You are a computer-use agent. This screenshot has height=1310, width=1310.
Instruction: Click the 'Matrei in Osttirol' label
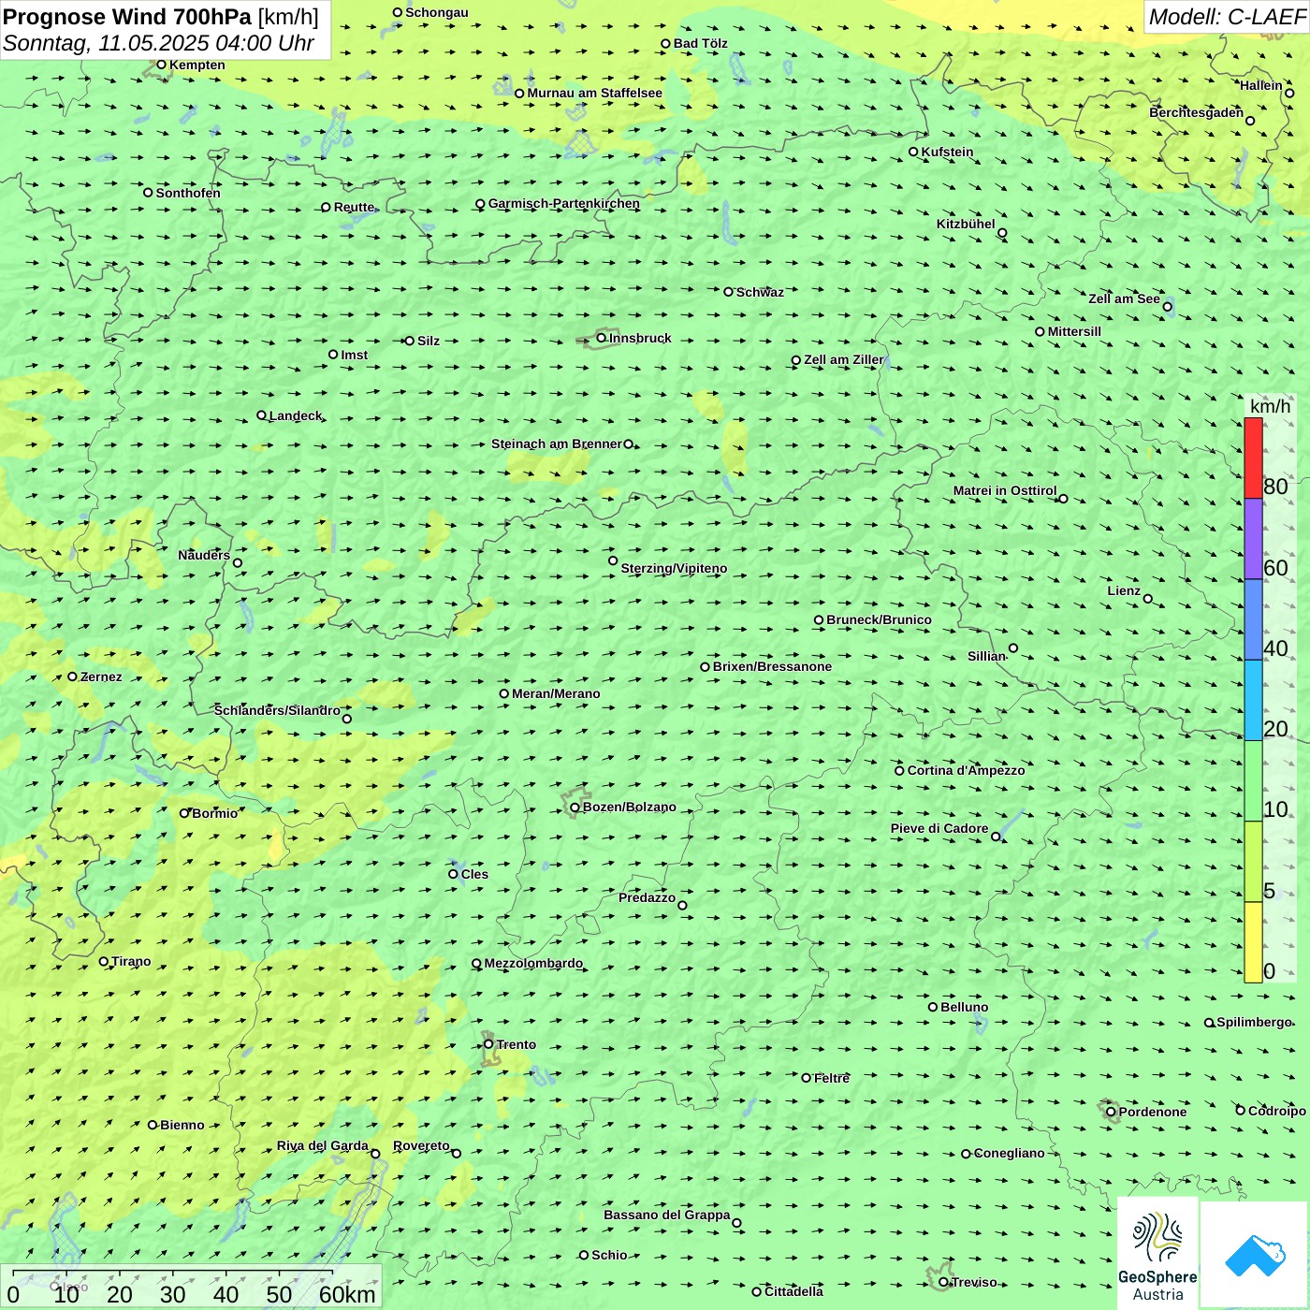coord(1005,490)
